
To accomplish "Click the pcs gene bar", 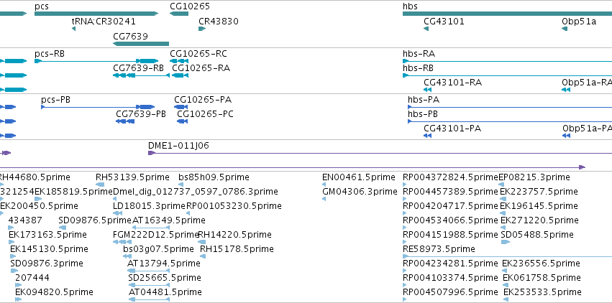I will click(x=96, y=14).
